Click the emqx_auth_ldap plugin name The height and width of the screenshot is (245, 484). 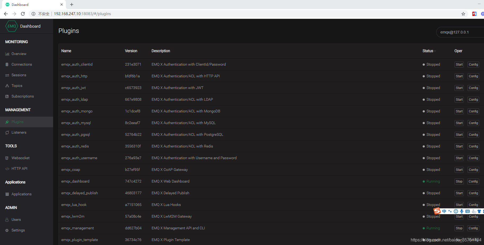75,100
